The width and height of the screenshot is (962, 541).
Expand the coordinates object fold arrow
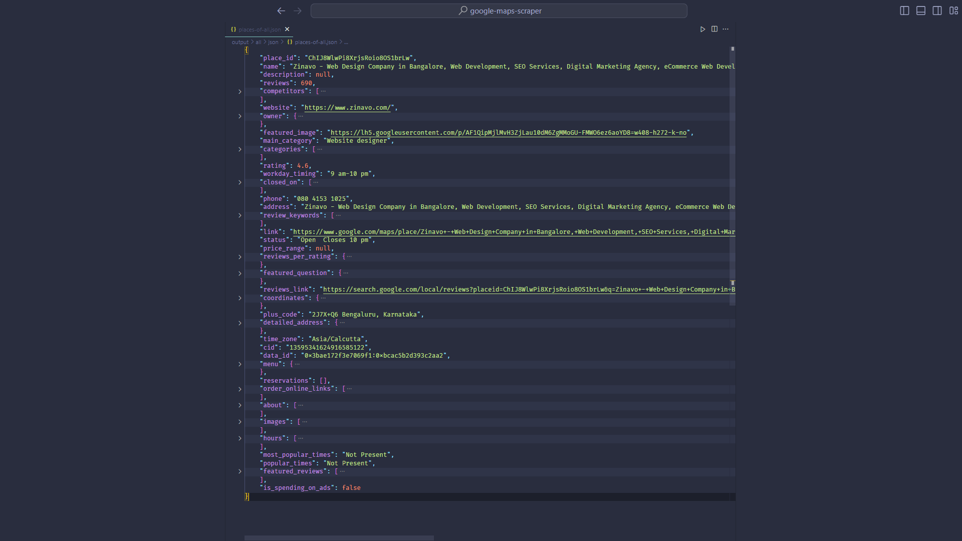click(240, 298)
